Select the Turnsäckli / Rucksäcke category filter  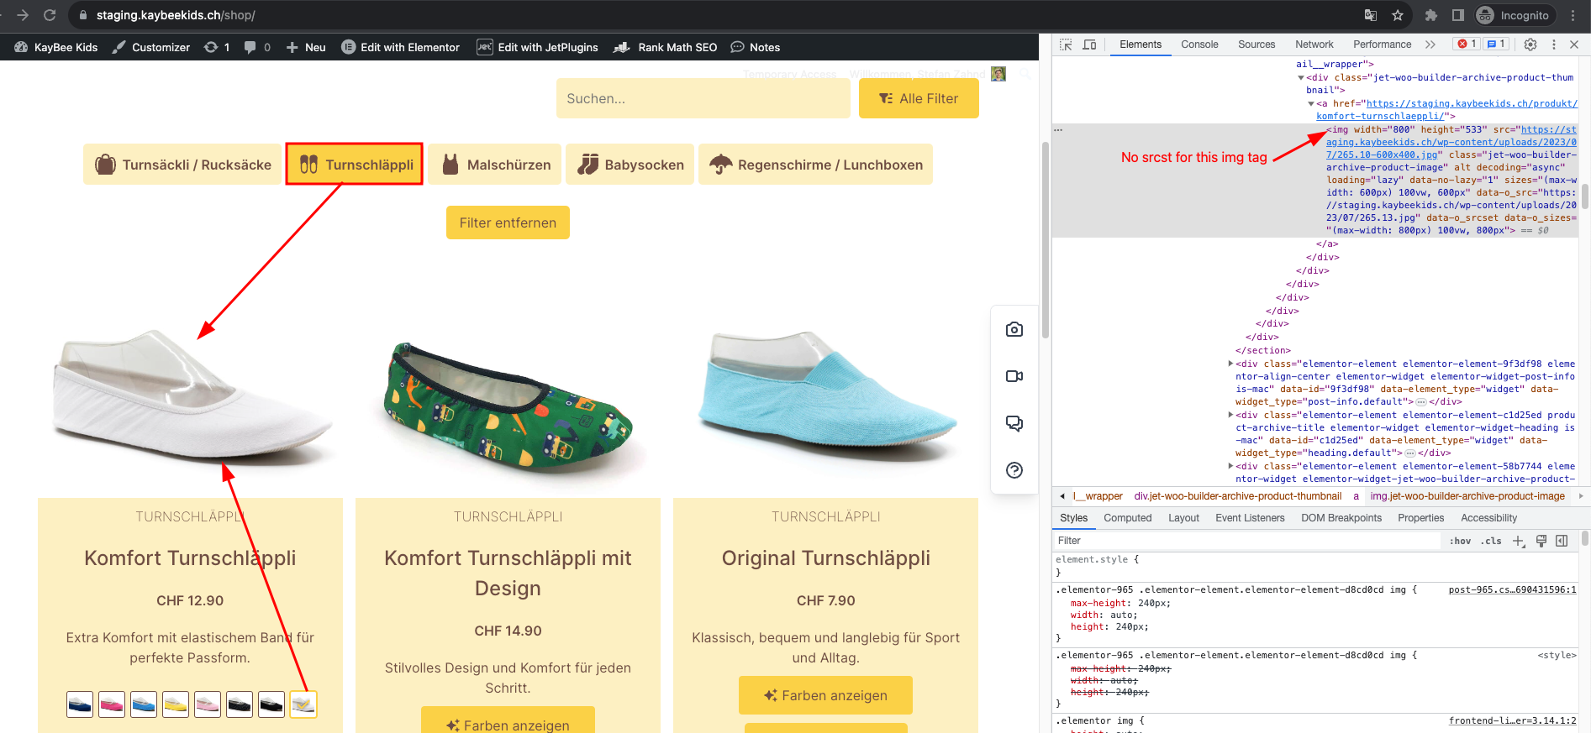pyautogui.click(x=182, y=165)
